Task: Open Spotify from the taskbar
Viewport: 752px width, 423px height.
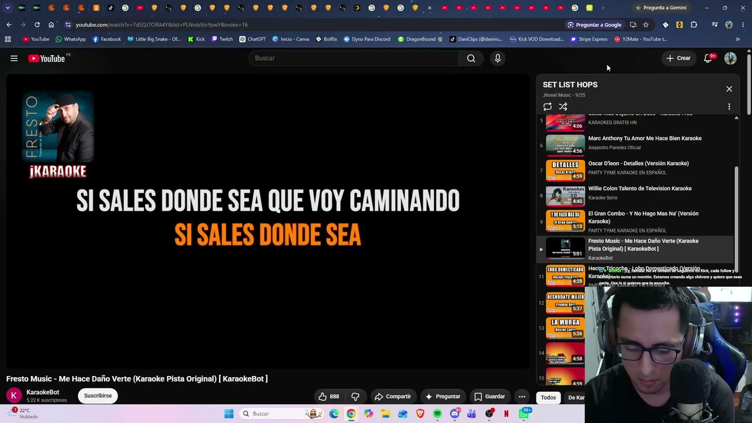Action: (x=438, y=414)
